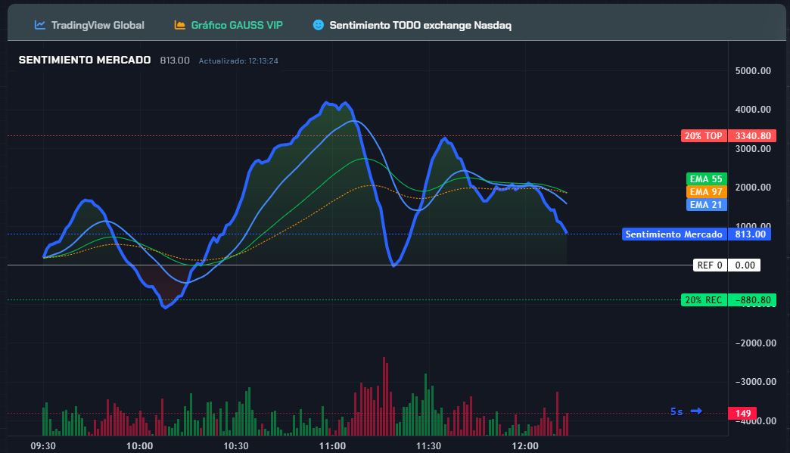Screen dimensions: 790x453
Task: Open the TradingView Global tab
Action: (x=97, y=25)
